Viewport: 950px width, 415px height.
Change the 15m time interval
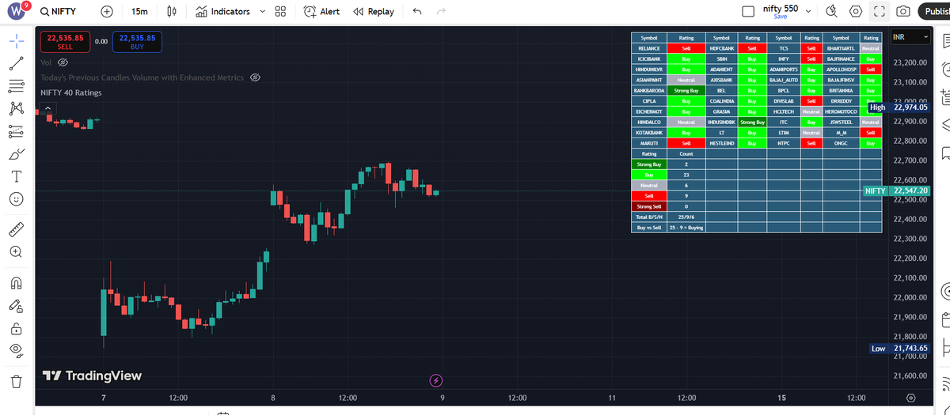coord(139,12)
